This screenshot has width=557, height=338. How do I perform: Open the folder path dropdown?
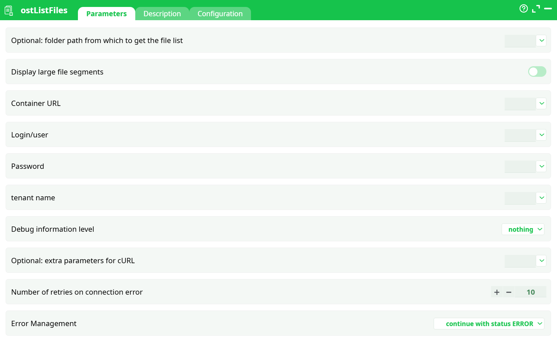pyautogui.click(x=541, y=40)
